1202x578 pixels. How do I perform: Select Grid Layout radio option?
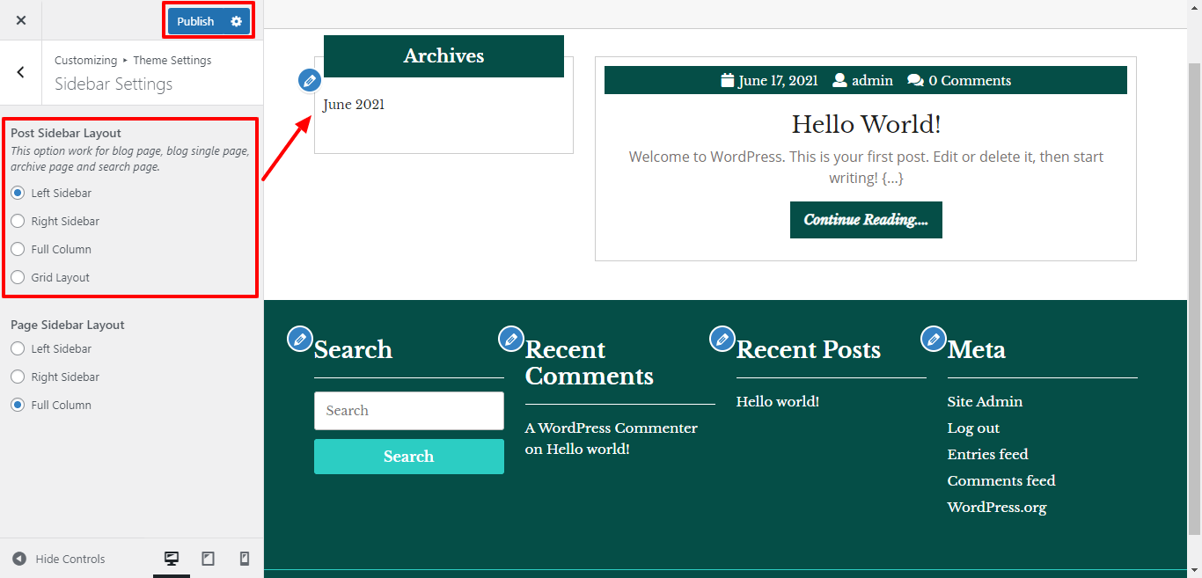pyautogui.click(x=18, y=277)
